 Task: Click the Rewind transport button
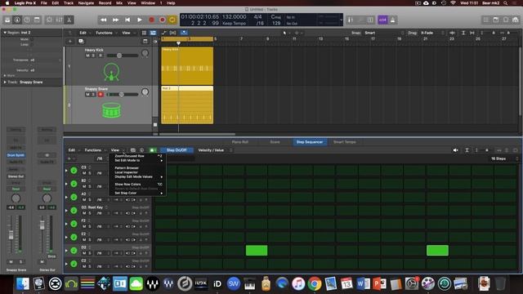(x=104, y=20)
